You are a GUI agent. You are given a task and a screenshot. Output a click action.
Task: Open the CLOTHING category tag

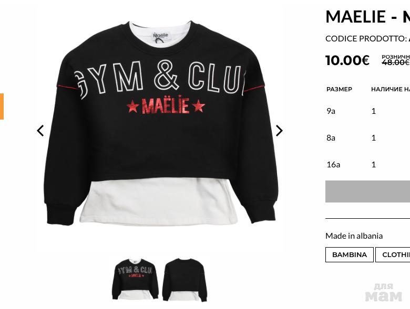tap(393, 254)
